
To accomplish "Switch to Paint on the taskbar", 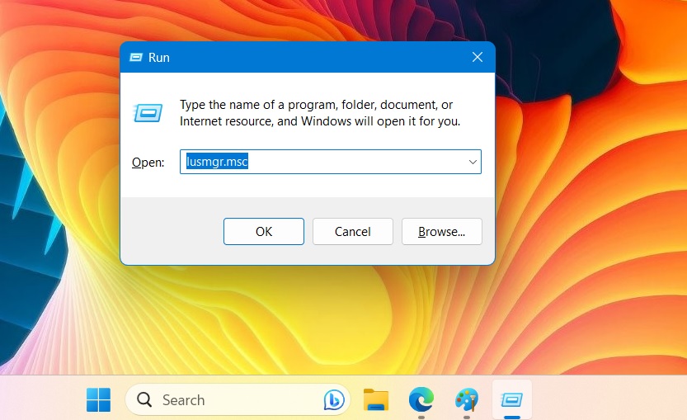I will pyautogui.click(x=466, y=400).
